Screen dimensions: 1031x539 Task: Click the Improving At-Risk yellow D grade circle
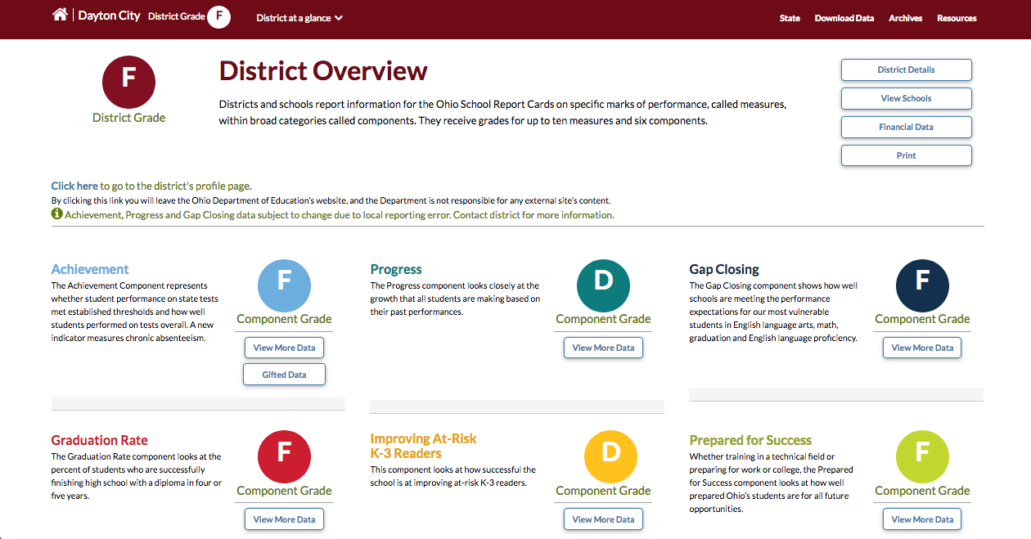pyautogui.click(x=611, y=456)
